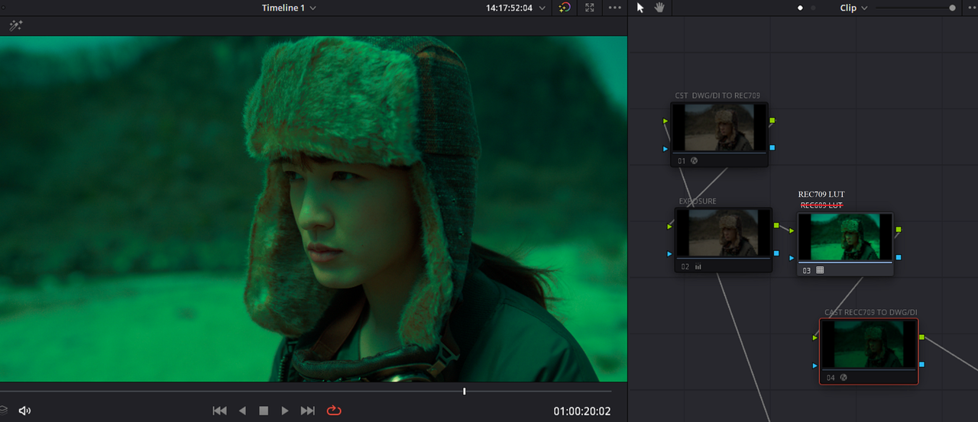Open the viewer three-dots options menu
978x422 pixels.
(x=615, y=8)
